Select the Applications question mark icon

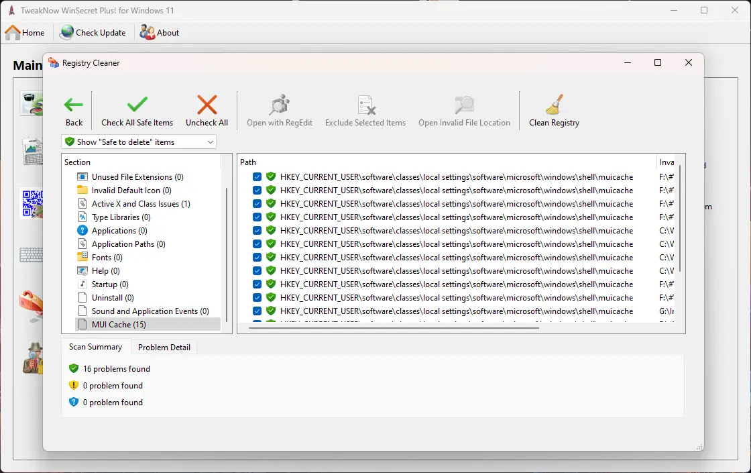(82, 231)
